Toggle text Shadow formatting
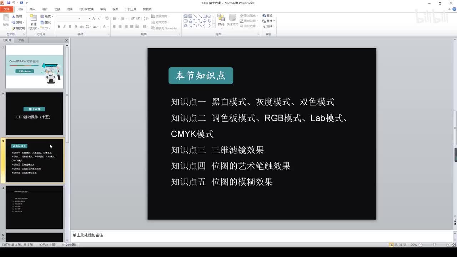The image size is (457, 257). (x=76, y=27)
